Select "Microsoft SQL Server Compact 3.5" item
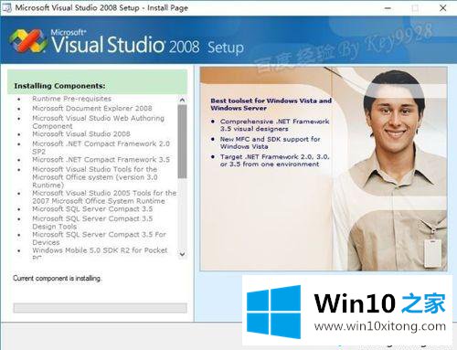This screenshot has width=457, height=350. click(92, 209)
